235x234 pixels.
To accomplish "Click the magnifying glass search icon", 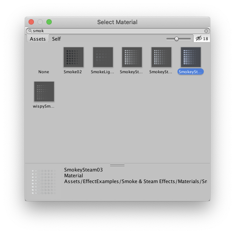I will tap(30, 31).
